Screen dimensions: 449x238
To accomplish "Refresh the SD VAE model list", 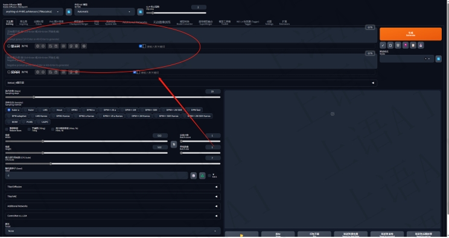I will pos(140,11).
